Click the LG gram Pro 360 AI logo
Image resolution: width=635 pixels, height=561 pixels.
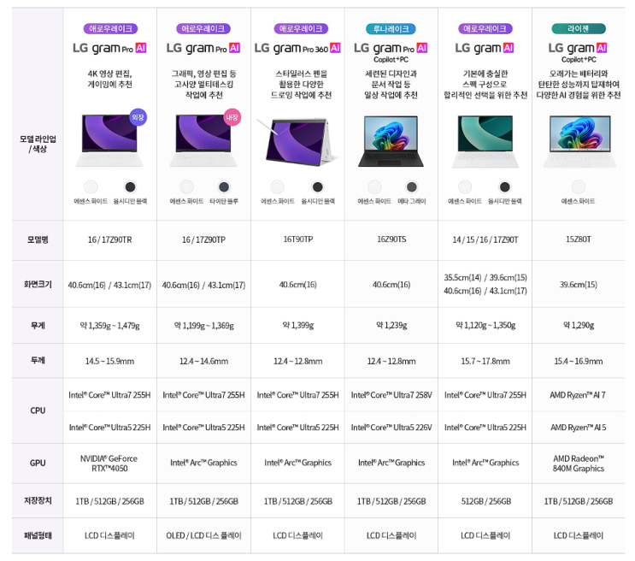297,48
